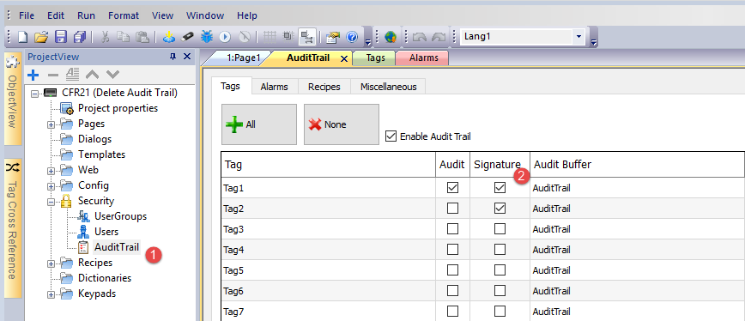The height and width of the screenshot is (321, 745).
Task: Open a project with the folder icon
Action: click(42, 37)
